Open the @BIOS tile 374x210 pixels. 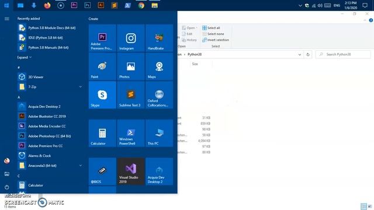pyautogui.click(x=102, y=171)
